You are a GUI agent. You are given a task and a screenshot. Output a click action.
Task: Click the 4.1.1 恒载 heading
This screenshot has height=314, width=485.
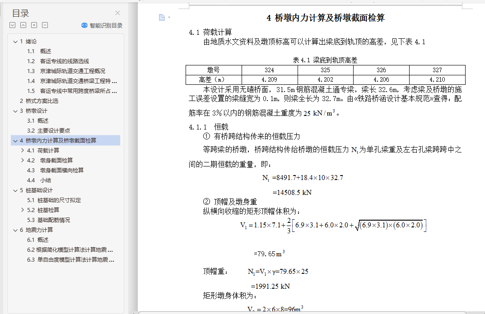tap(209, 127)
